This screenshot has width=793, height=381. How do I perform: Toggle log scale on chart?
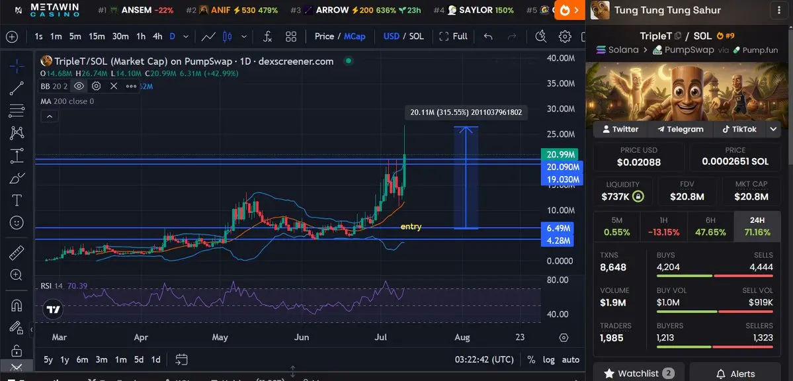549,360
